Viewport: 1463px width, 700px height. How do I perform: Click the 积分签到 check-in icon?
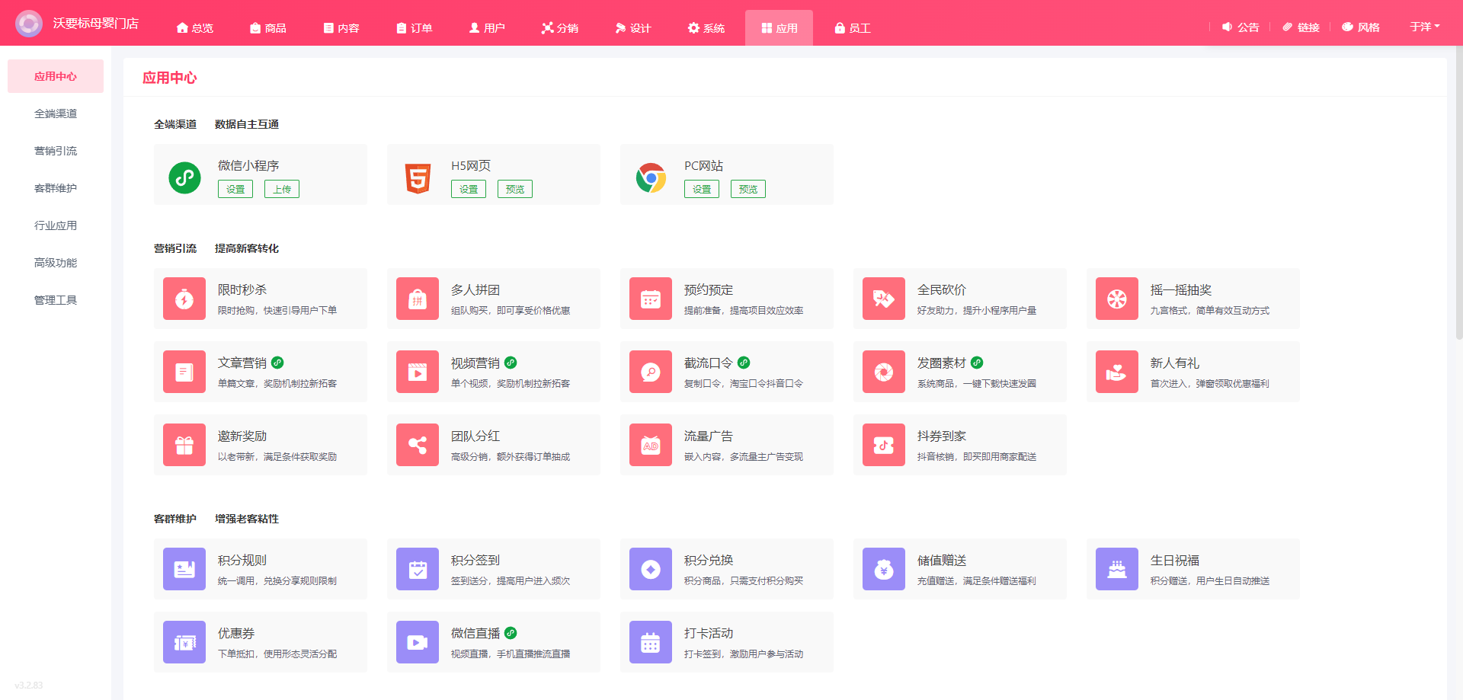[418, 569]
